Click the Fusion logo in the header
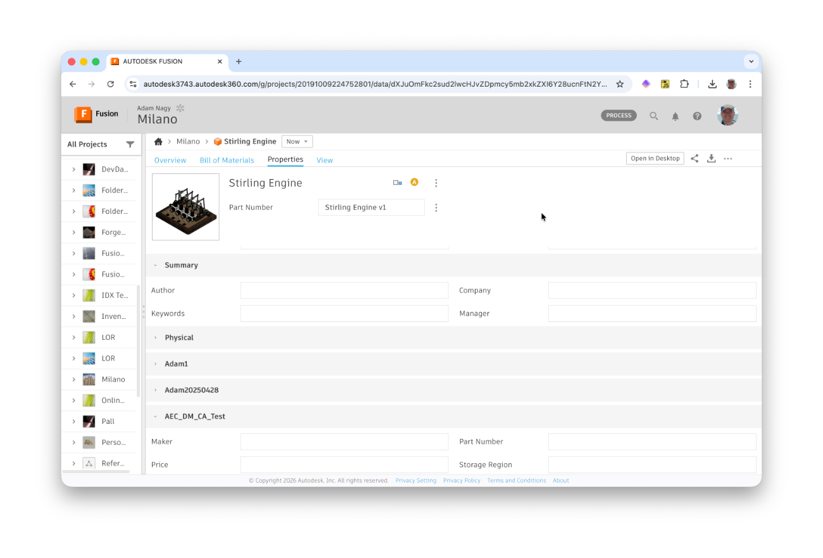This screenshot has height=558, width=823. [96, 114]
